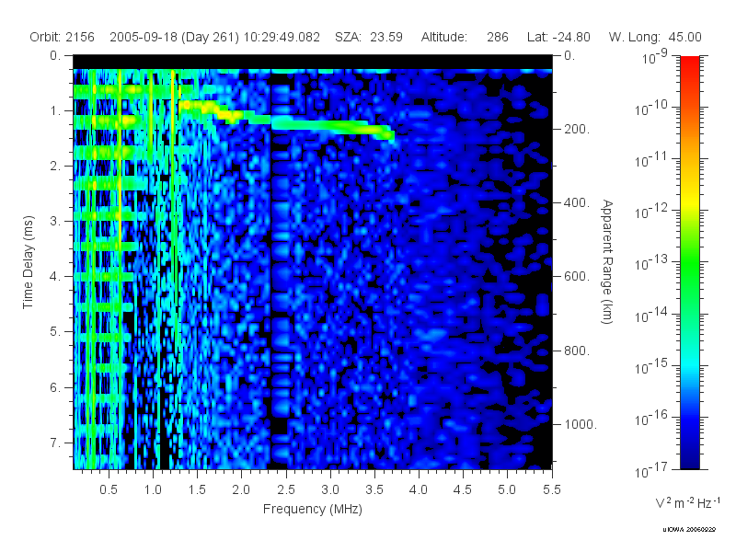Click the '5.' time delay tick label

[55, 332]
